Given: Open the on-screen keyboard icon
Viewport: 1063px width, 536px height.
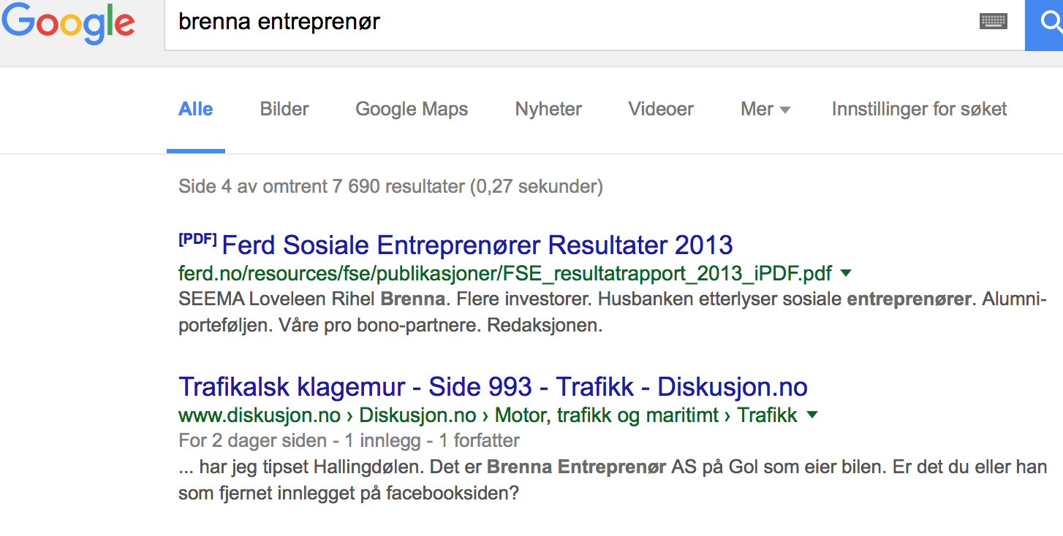Looking at the screenshot, I should (994, 21).
